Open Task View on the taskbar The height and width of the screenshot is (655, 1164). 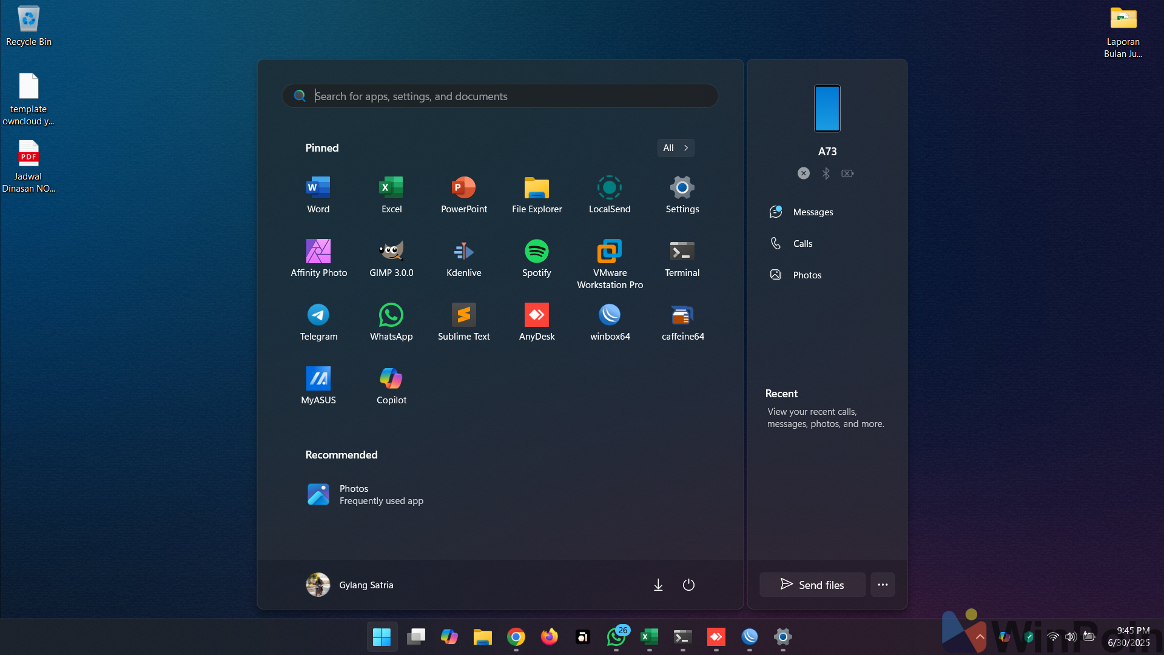pyautogui.click(x=415, y=637)
